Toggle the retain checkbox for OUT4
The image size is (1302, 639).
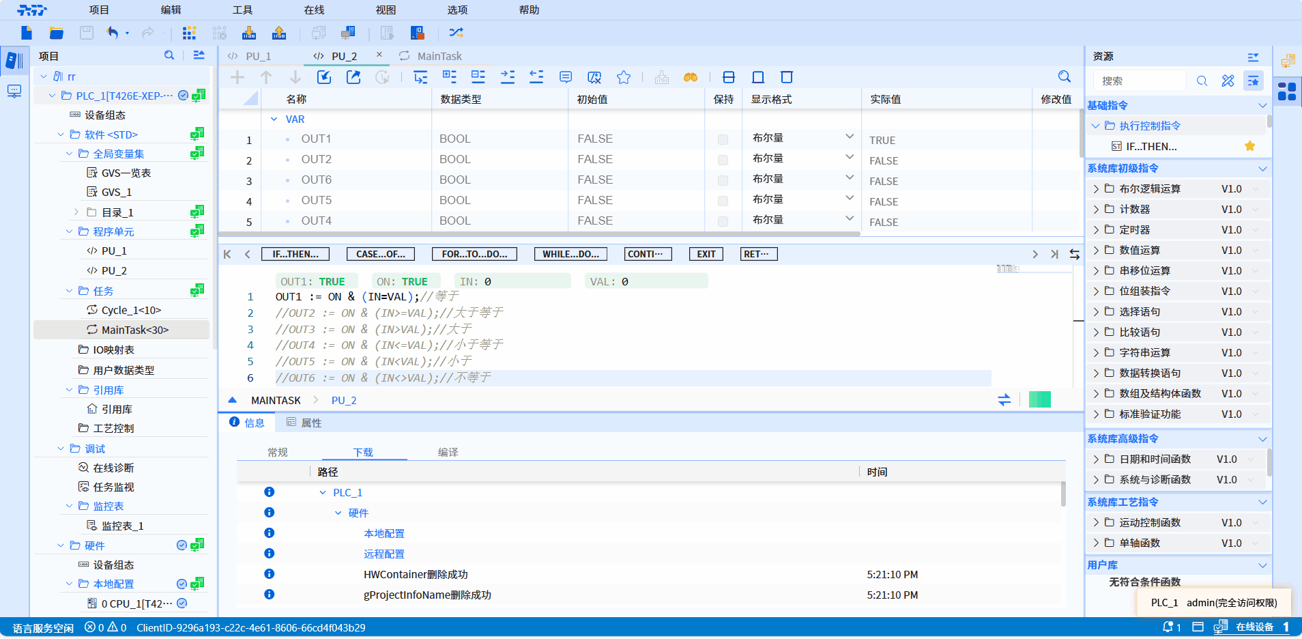tap(723, 222)
